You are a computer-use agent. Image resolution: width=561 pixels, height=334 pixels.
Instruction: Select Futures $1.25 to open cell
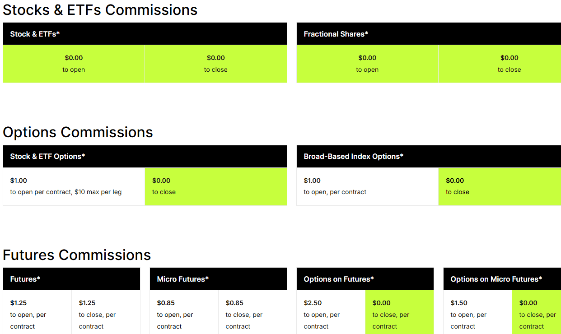[x=37, y=314]
